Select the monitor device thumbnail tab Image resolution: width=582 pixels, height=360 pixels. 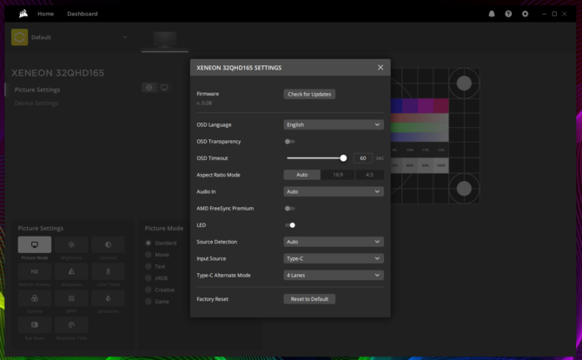pos(165,41)
